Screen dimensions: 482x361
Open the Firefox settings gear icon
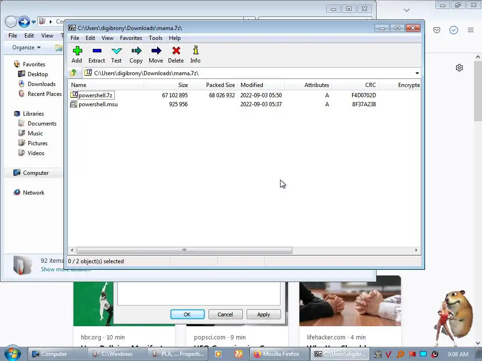click(459, 68)
